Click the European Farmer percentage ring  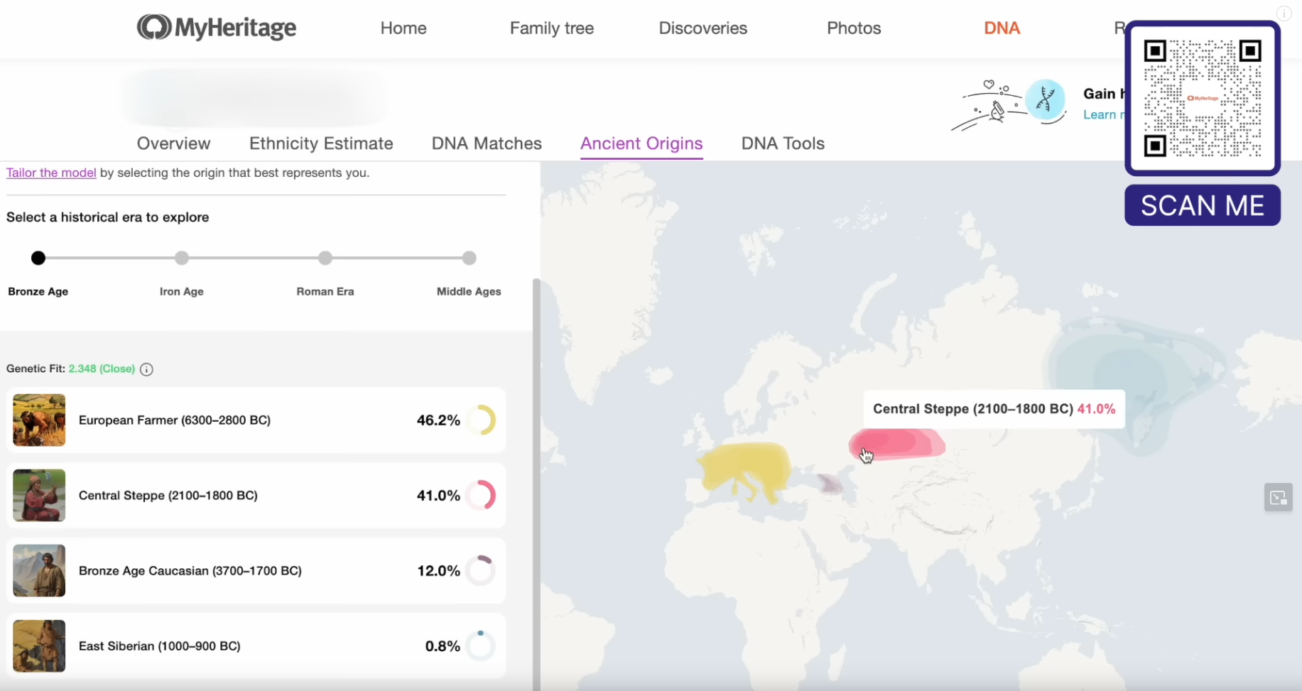[x=481, y=420]
